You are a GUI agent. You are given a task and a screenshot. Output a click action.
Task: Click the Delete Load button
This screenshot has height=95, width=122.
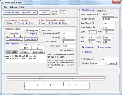(x=38, y=52)
